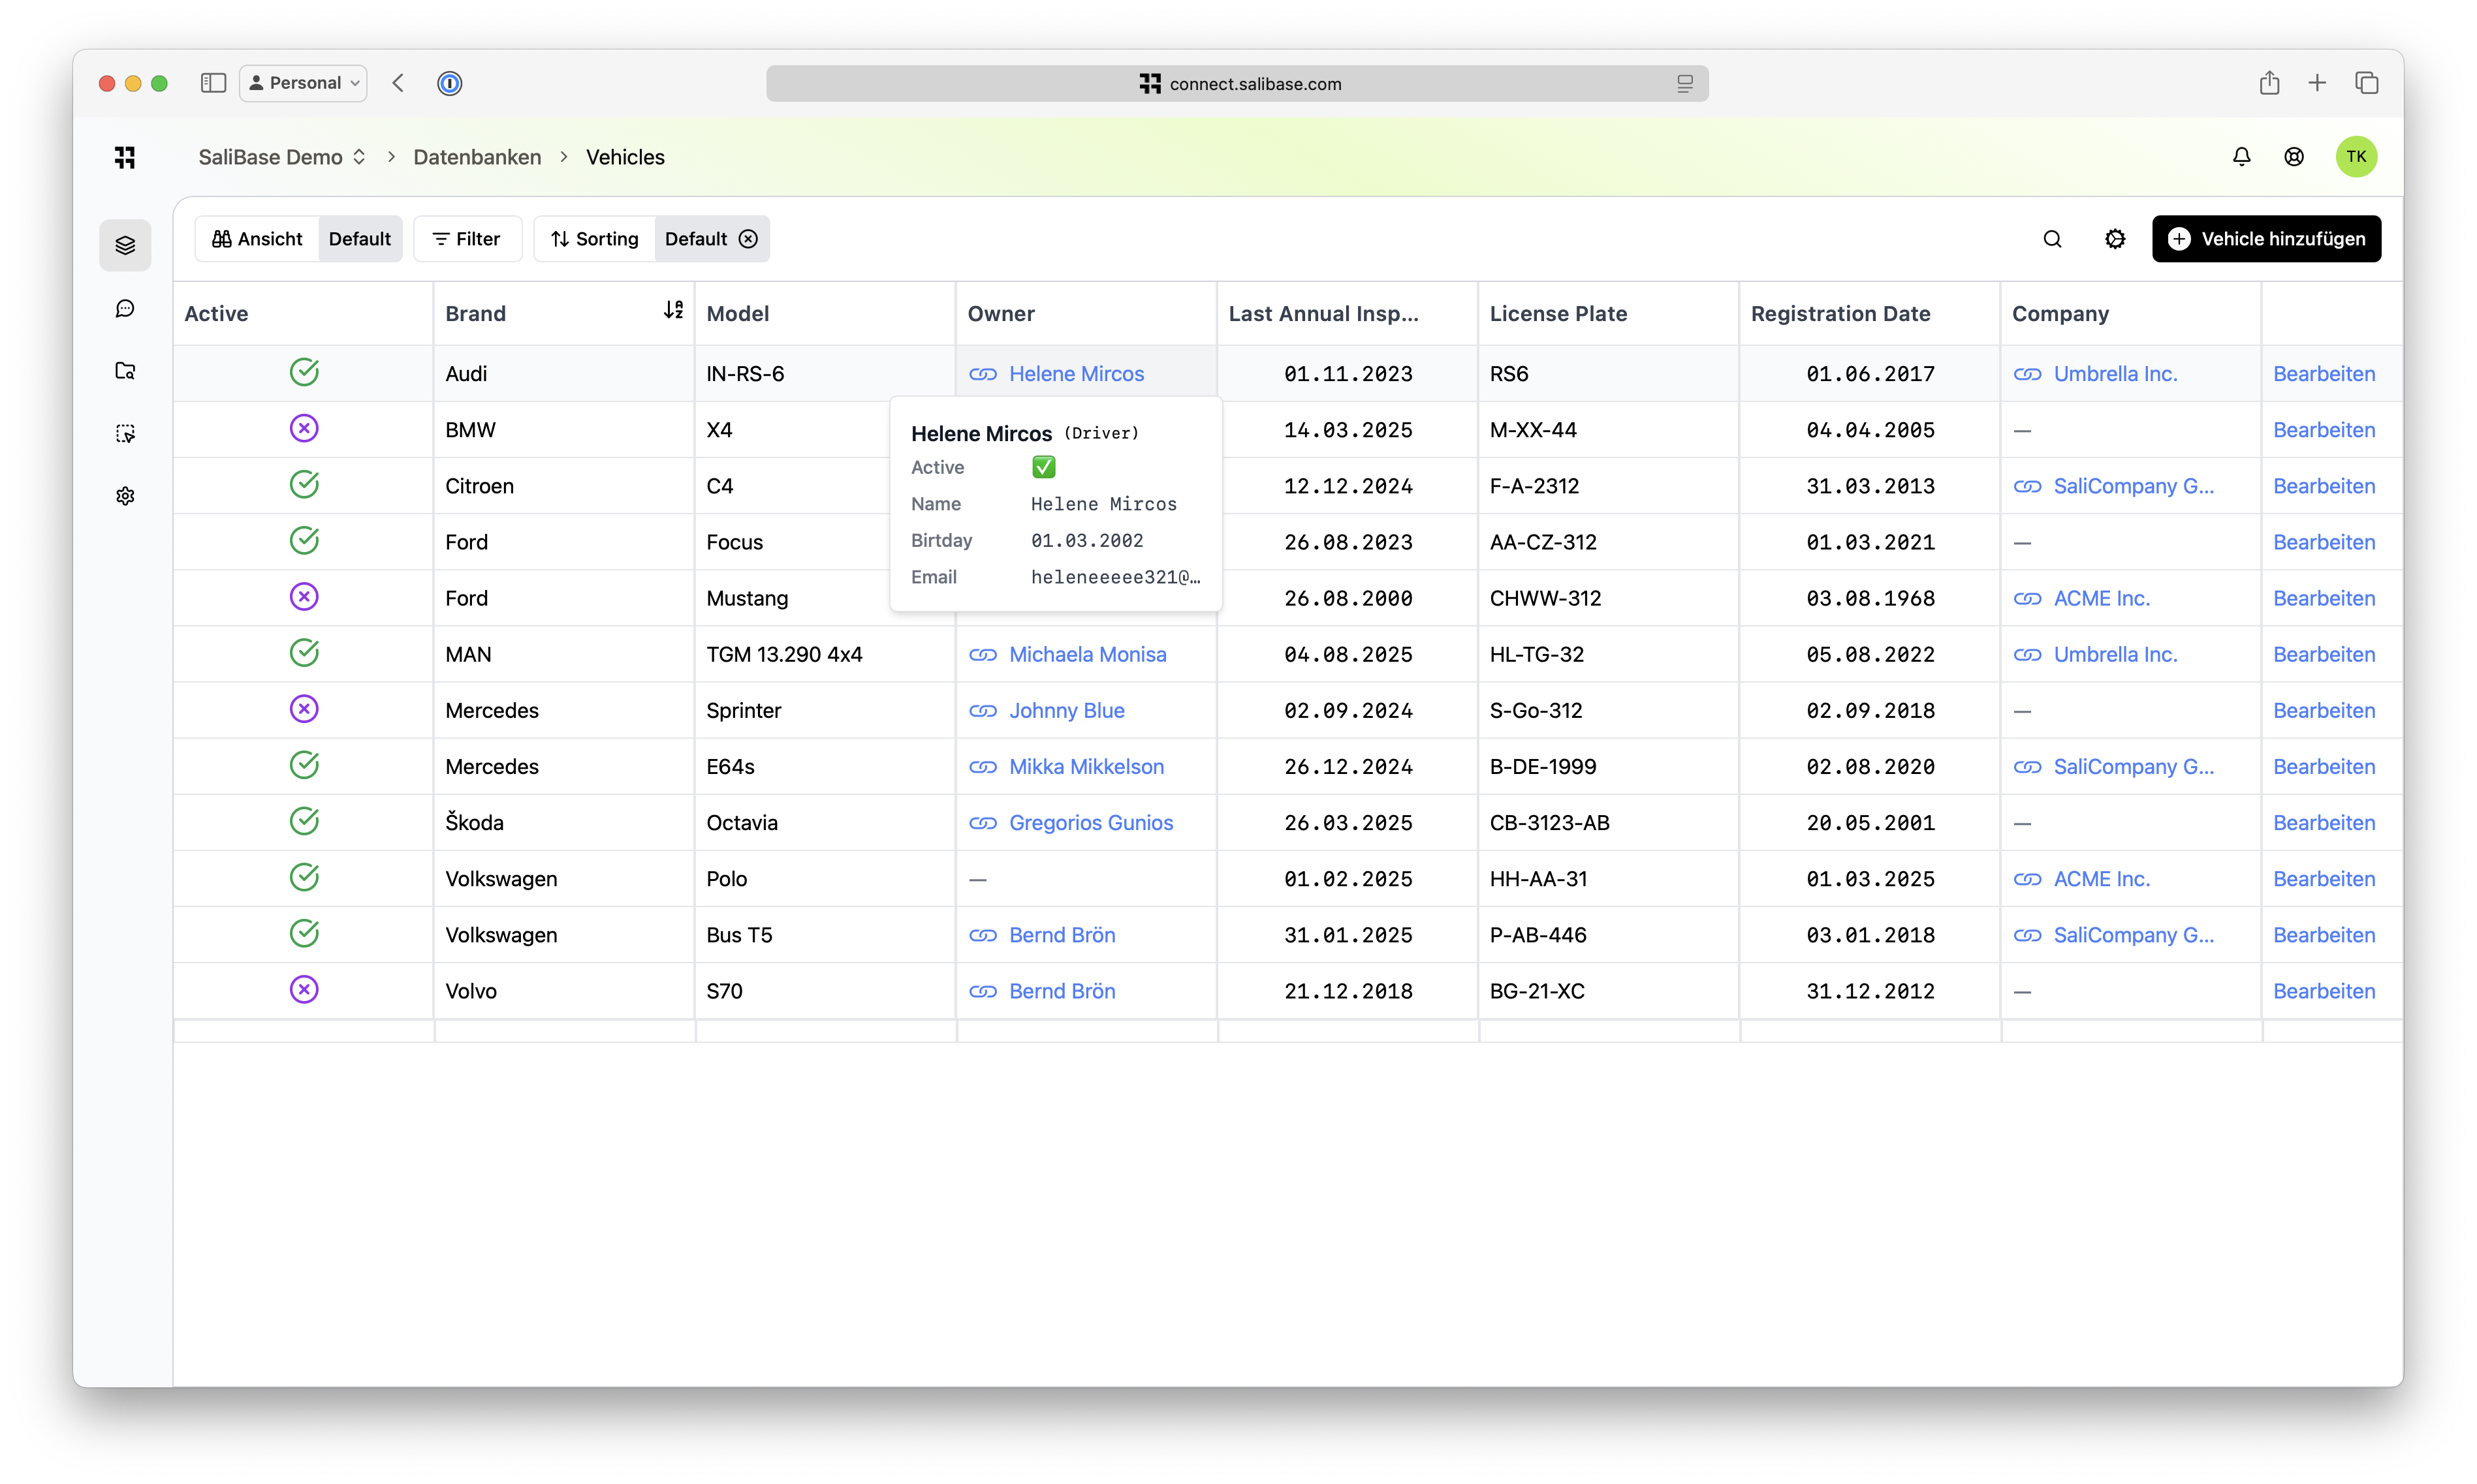This screenshot has height=1484, width=2477.
Task: Toggle active status of Mercedes Sprinter row
Action: coord(304,709)
